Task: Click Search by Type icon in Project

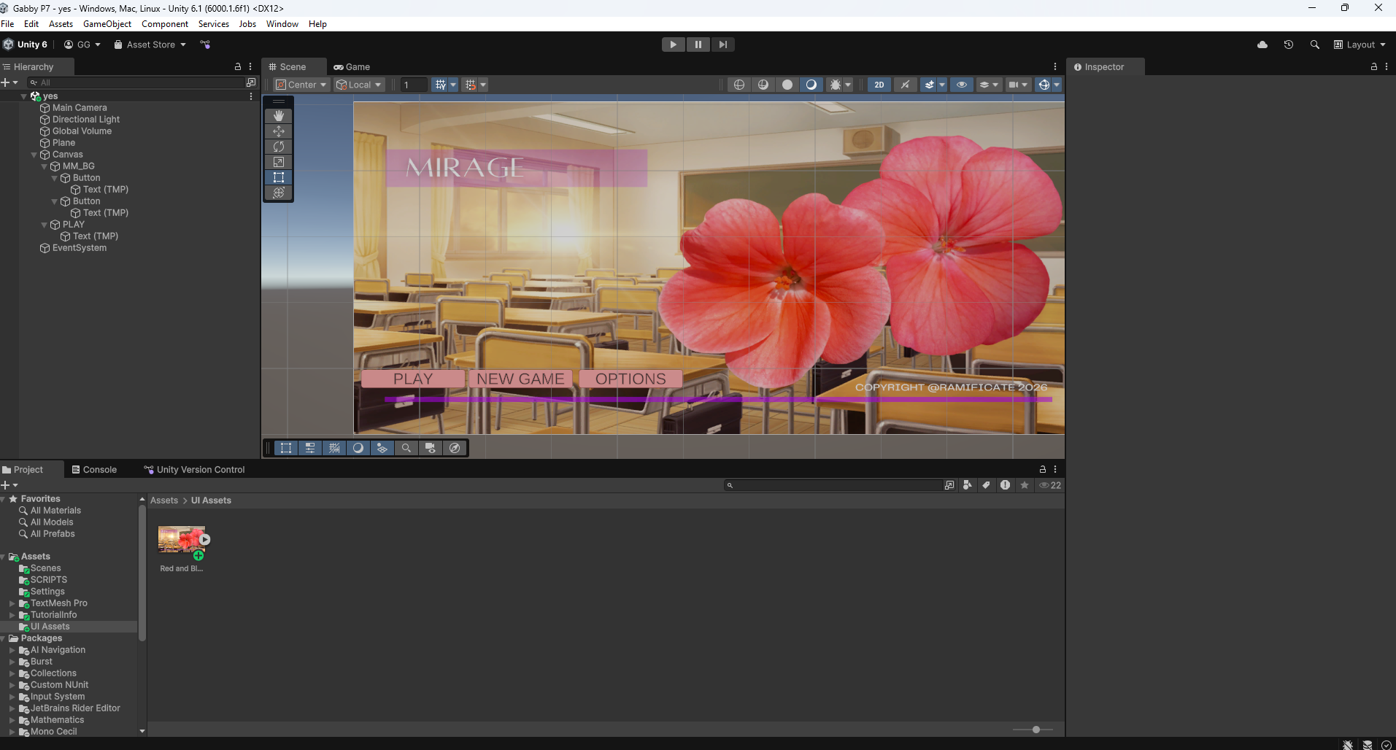Action: 968,485
